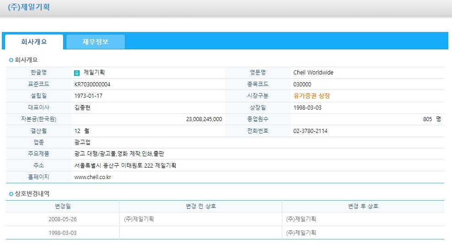Click the 한글명 row label
452x244 pixels.
click(x=38, y=73)
